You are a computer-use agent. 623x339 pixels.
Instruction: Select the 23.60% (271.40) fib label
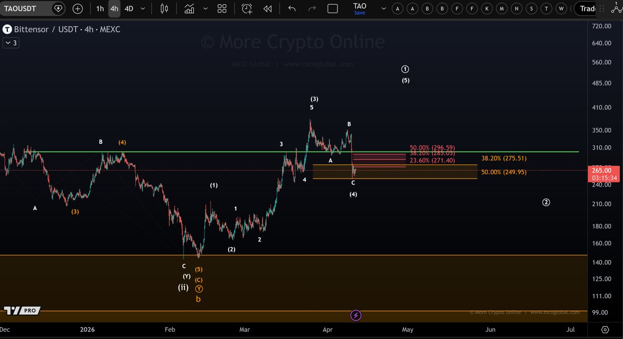(x=432, y=160)
